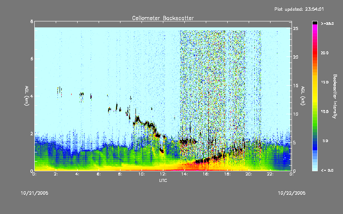
Task: Click the start date "10/21/2005"
Action: pos(35,193)
